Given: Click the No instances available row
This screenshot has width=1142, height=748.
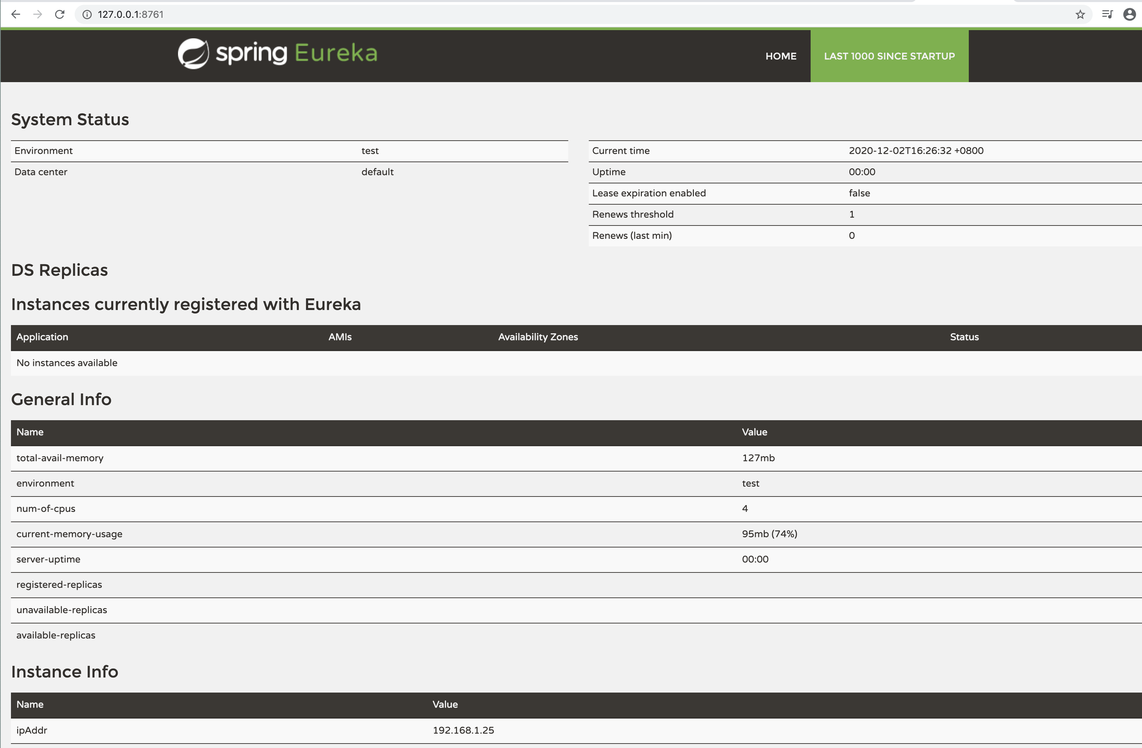Looking at the screenshot, I should coord(67,363).
